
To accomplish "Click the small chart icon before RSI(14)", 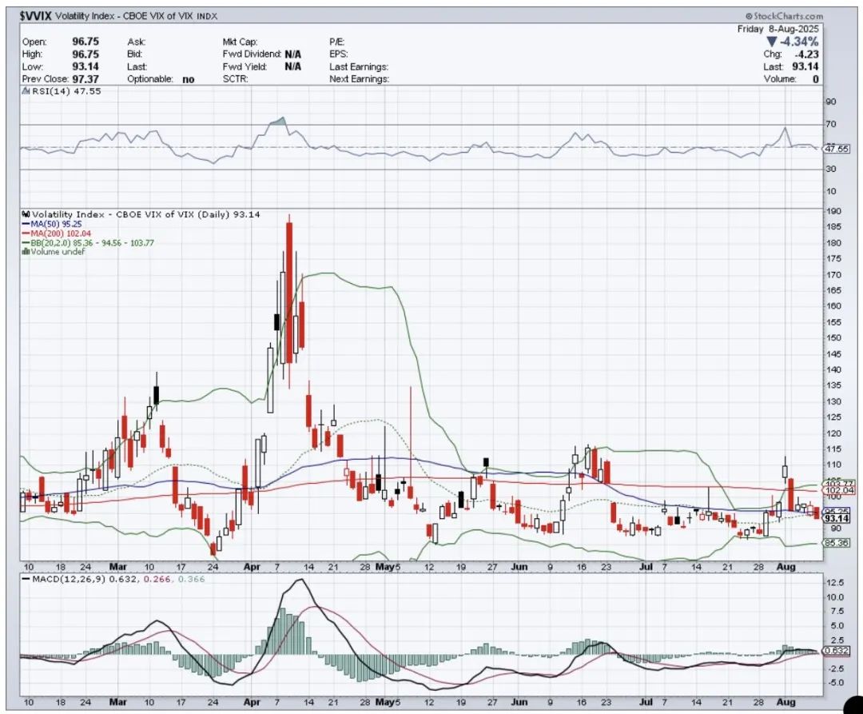I will [26, 91].
